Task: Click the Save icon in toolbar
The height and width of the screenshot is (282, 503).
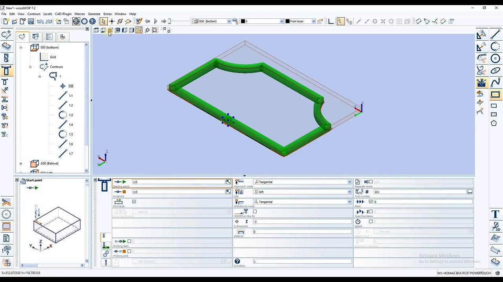Action: (31, 21)
